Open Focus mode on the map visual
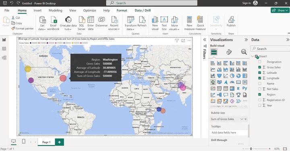The height and width of the screenshot is (151, 290). coord(183,41)
